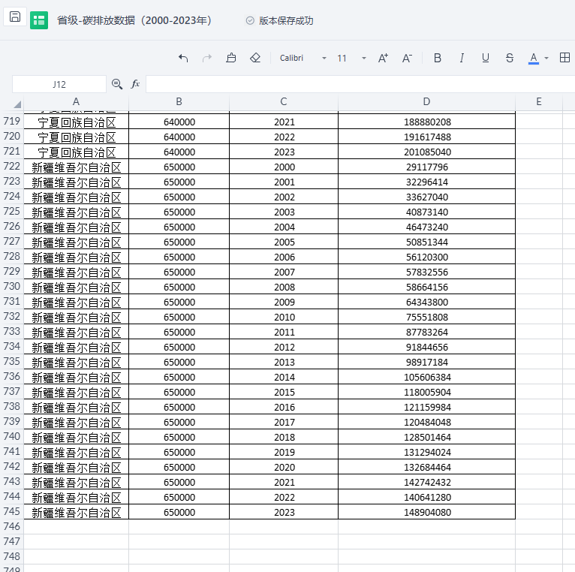Select row header 722
The height and width of the screenshot is (572, 575).
click(x=12, y=167)
